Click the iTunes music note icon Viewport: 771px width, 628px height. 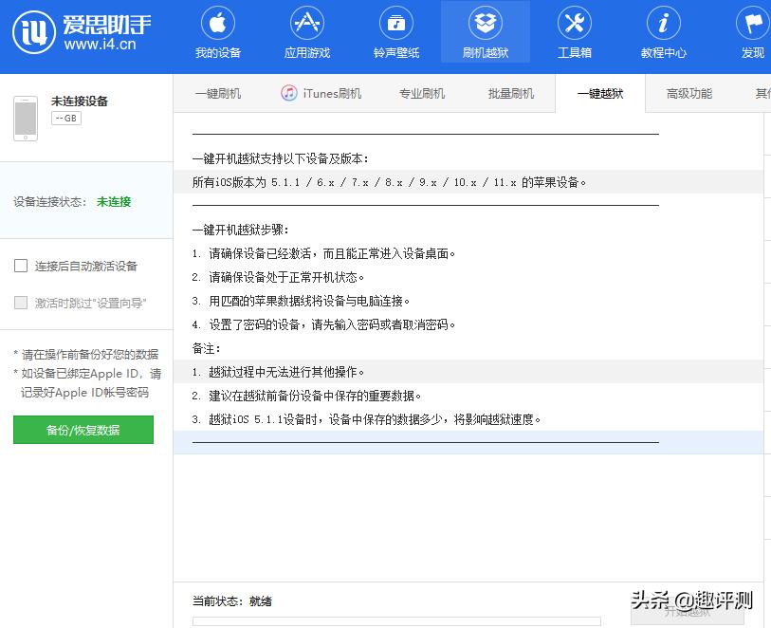coord(288,93)
